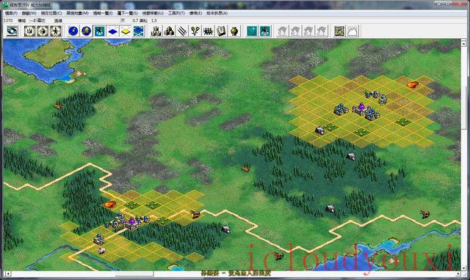
Task: Select the crown frame toolbar icon
Action: 29,31
